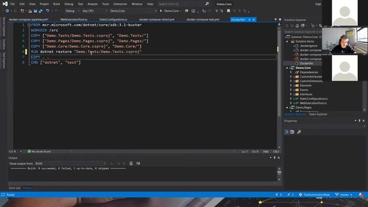
Task: Select WebExecutionTool.cs in Solution Explorer tree
Action: coord(313,103)
